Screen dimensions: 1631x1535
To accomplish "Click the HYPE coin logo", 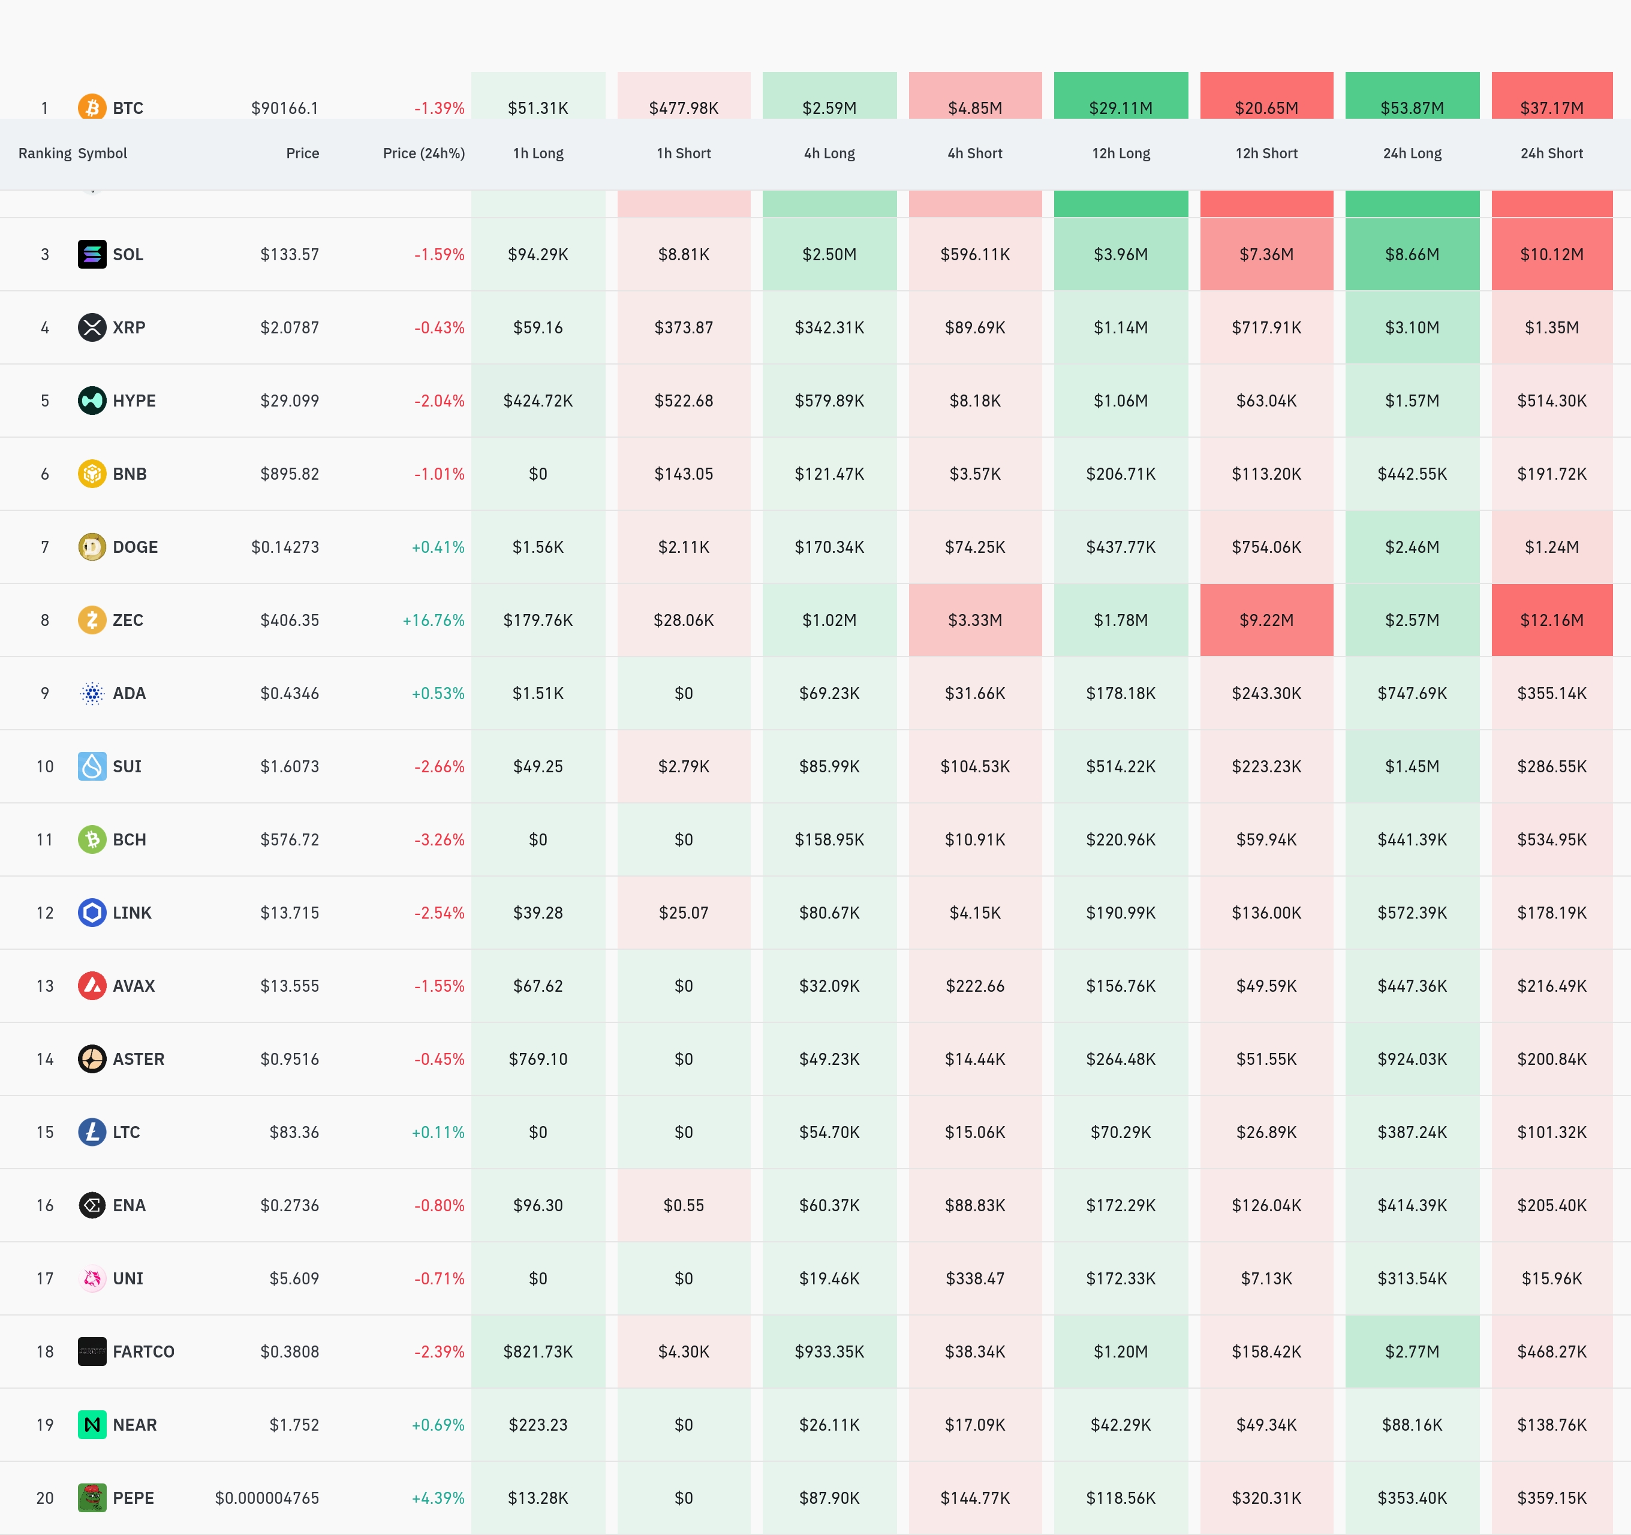I will pos(92,401).
